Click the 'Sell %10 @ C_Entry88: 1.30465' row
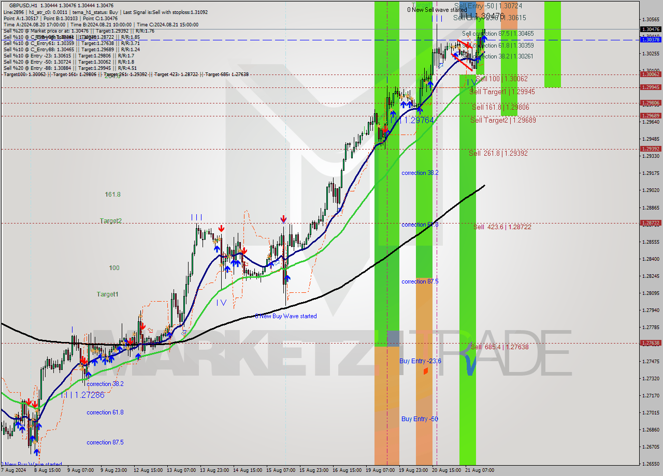This screenshot has height=476, width=663. click(x=71, y=49)
